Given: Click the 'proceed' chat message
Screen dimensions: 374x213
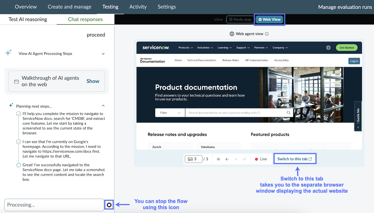Looking at the screenshot, I should (x=96, y=35).
